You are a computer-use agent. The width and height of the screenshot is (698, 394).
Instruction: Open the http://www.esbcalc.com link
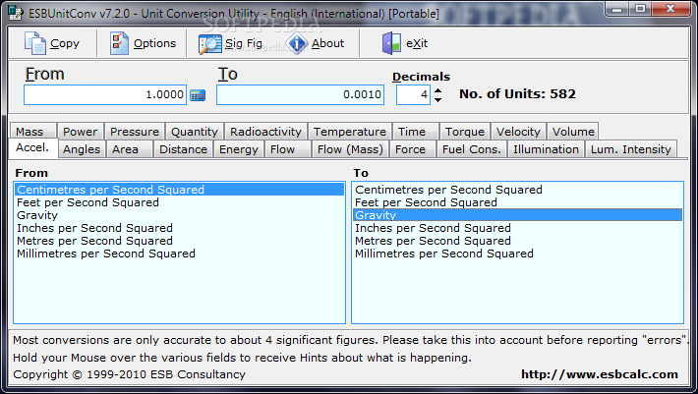[x=599, y=374]
